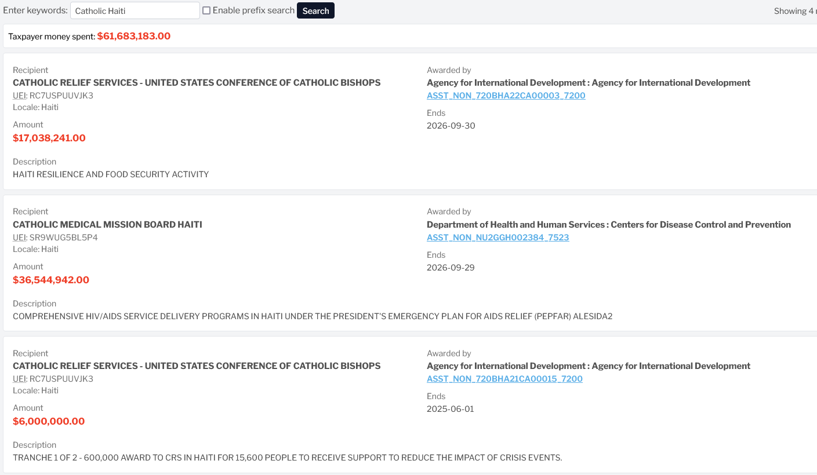Click the Enter keywords label
The image size is (817, 475).
(x=35, y=10)
